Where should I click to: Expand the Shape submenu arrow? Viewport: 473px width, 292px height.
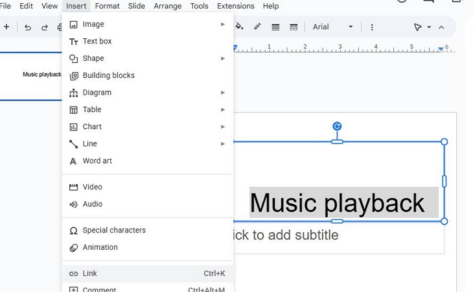pyautogui.click(x=223, y=58)
